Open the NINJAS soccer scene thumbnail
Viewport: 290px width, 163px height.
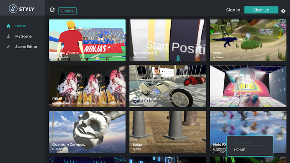tap(87, 40)
